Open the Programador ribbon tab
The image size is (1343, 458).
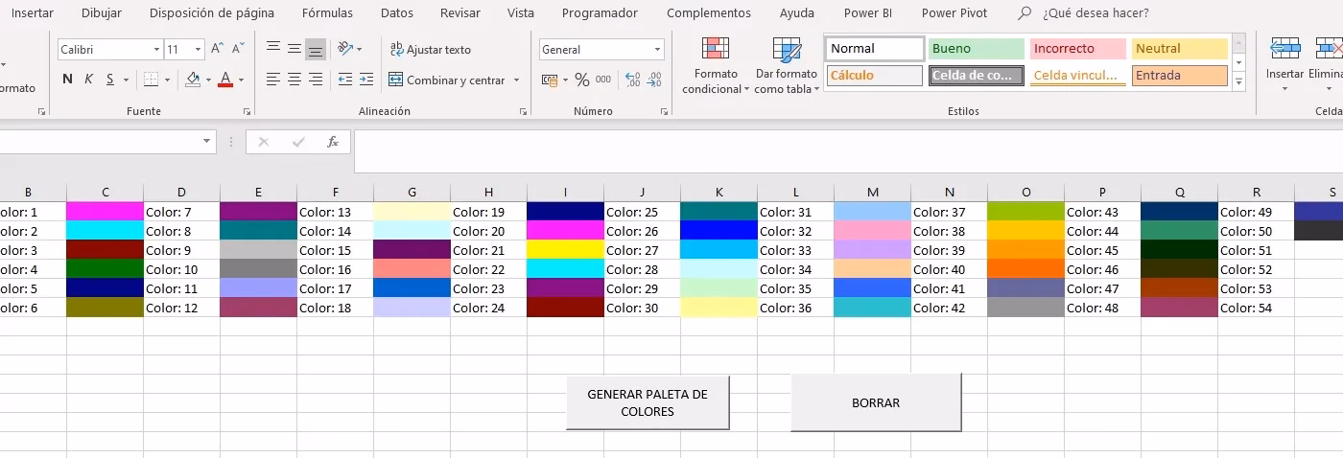600,13
